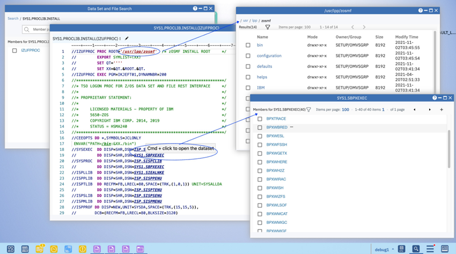Change page number 1 in SYS1.SBPXEXEC
This screenshot has width=456, height=254.
pyautogui.click(x=383, y=110)
